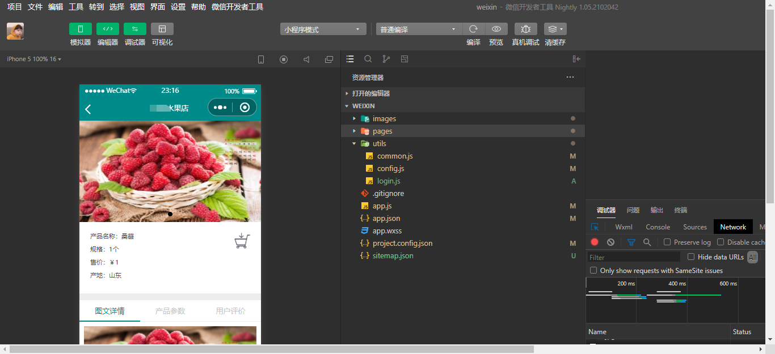Enable SameSite issues request filter
The width and height of the screenshot is (775, 354).
[593, 271]
